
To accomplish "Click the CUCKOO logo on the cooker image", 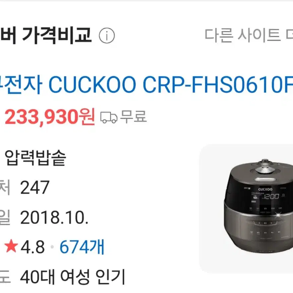I will [x=265, y=189].
